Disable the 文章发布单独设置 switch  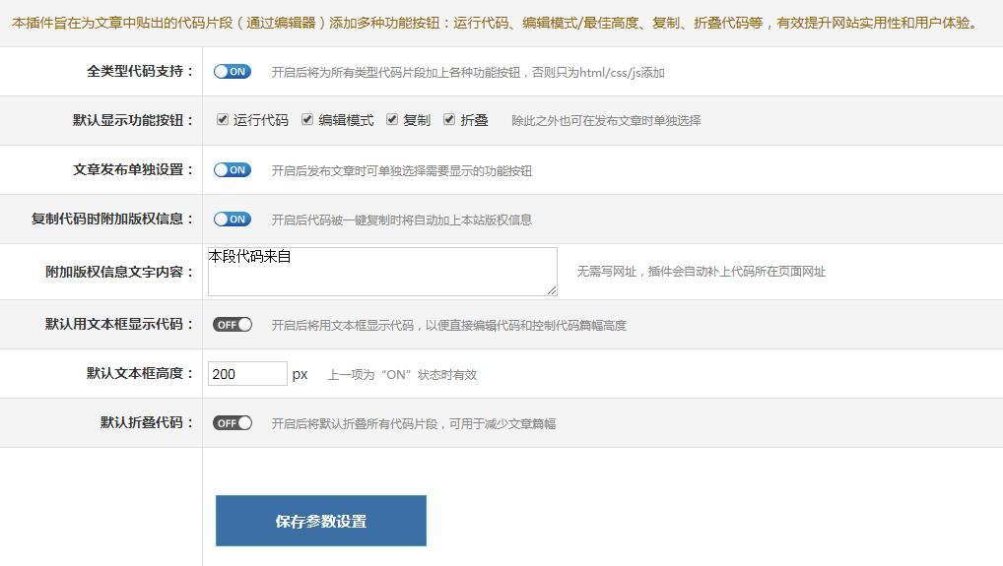(233, 170)
